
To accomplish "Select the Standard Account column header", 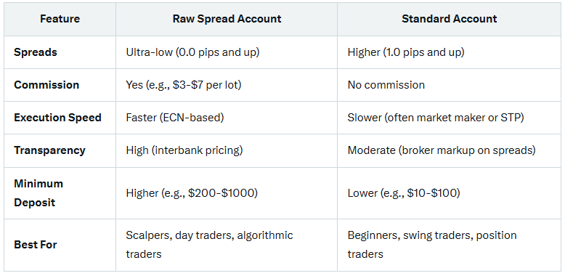I will [x=449, y=19].
